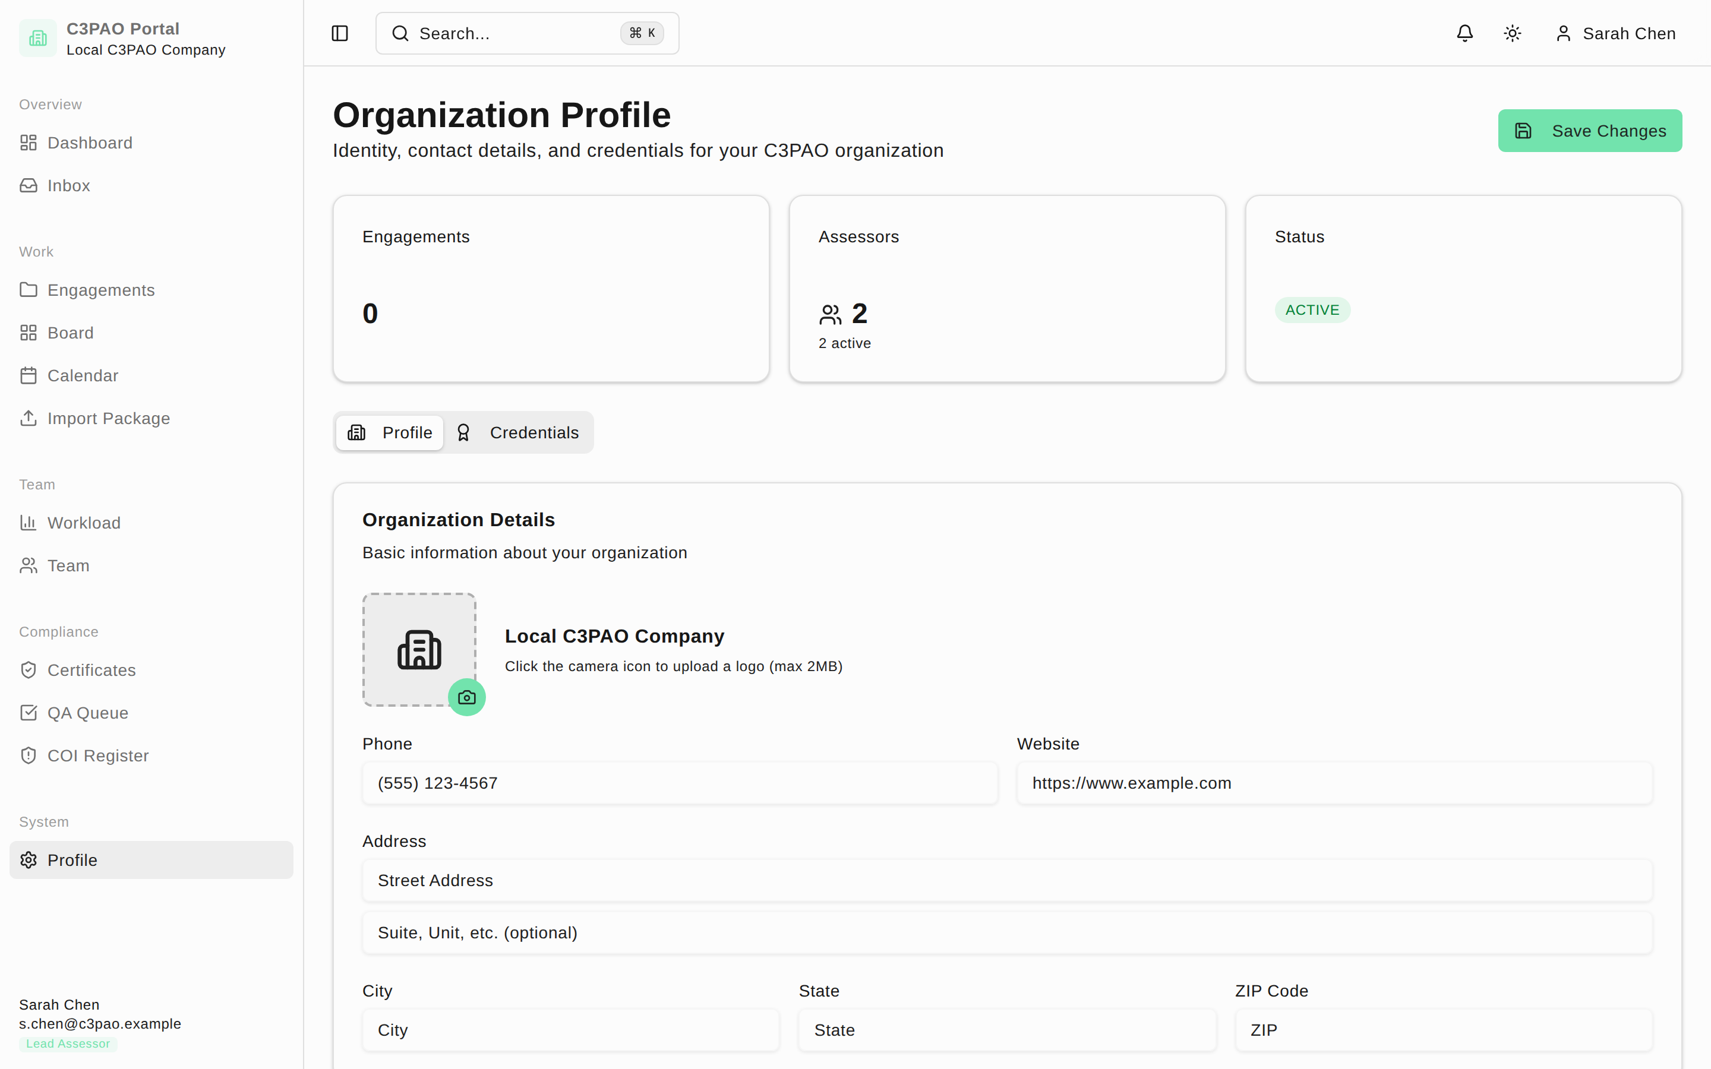Image resolution: width=1711 pixels, height=1069 pixels.
Task: Click the QA Queue checkbox icon
Action: [29, 713]
